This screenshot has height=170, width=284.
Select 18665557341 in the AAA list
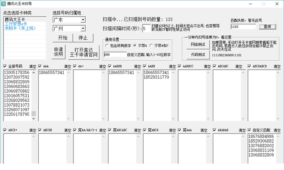51,73
